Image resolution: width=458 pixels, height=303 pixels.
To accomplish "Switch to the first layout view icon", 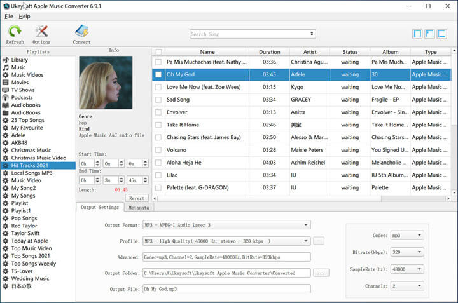I will [x=417, y=34].
